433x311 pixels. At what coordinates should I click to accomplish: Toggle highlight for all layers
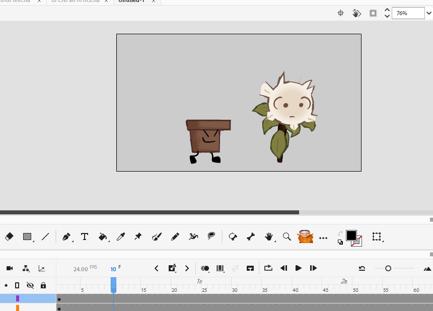click(6, 285)
